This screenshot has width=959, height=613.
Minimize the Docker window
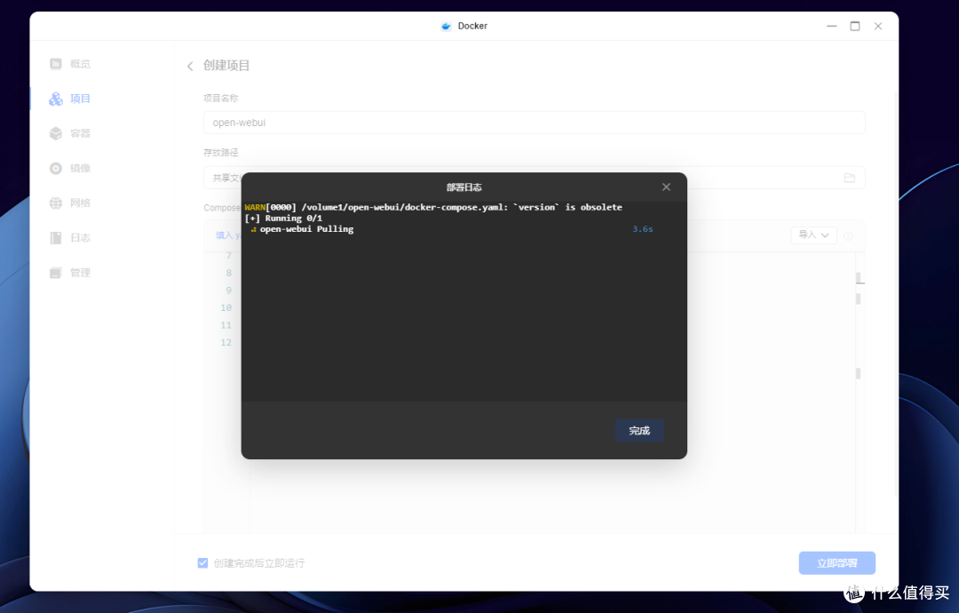[832, 26]
